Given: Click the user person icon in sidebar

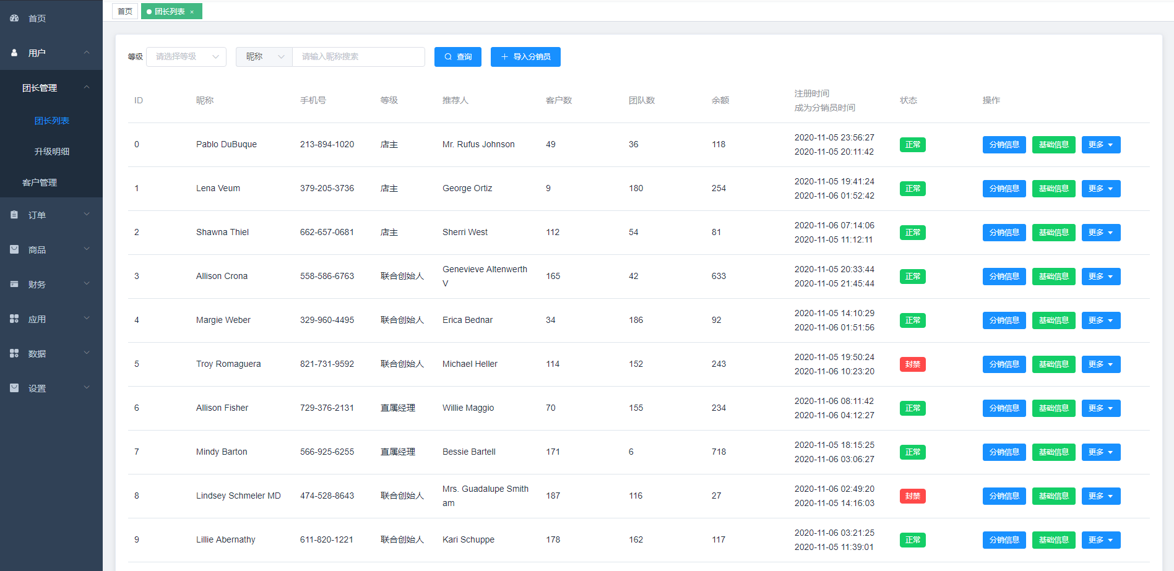Looking at the screenshot, I should (14, 53).
